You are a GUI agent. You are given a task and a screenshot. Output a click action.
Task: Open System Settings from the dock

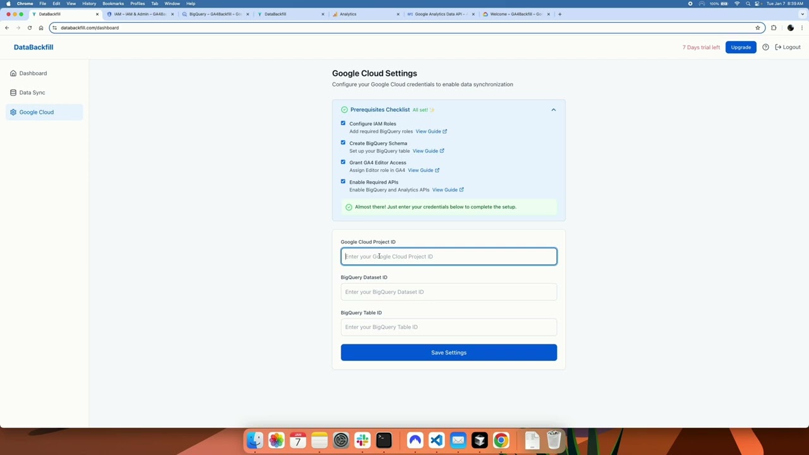click(x=341, y=440)
